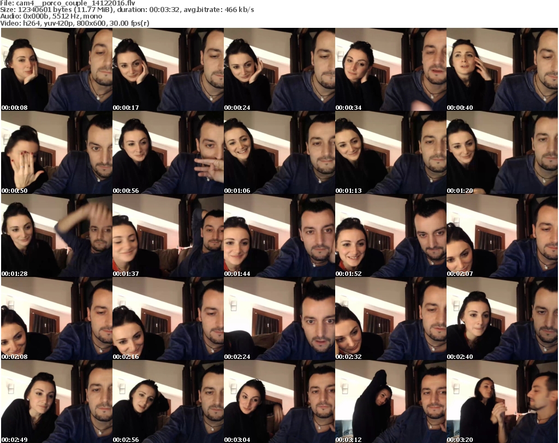This screenshot has width=559, height=443.
Task: Select the thumbnail timestamped 00:01:20
Action: [x=502, y=152]
